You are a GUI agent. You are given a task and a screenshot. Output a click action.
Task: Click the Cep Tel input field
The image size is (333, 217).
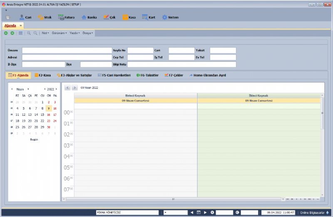pyautogui.click(x=140, y=57)
